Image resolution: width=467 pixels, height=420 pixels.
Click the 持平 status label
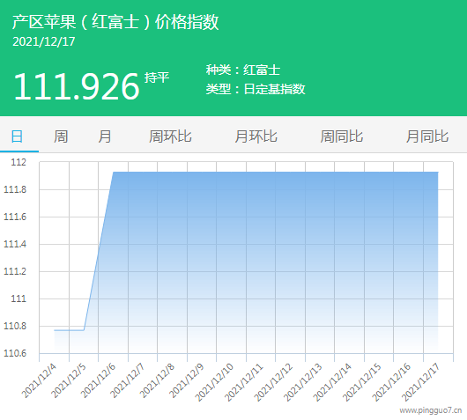pyautogui.click(x=157, y=77)
